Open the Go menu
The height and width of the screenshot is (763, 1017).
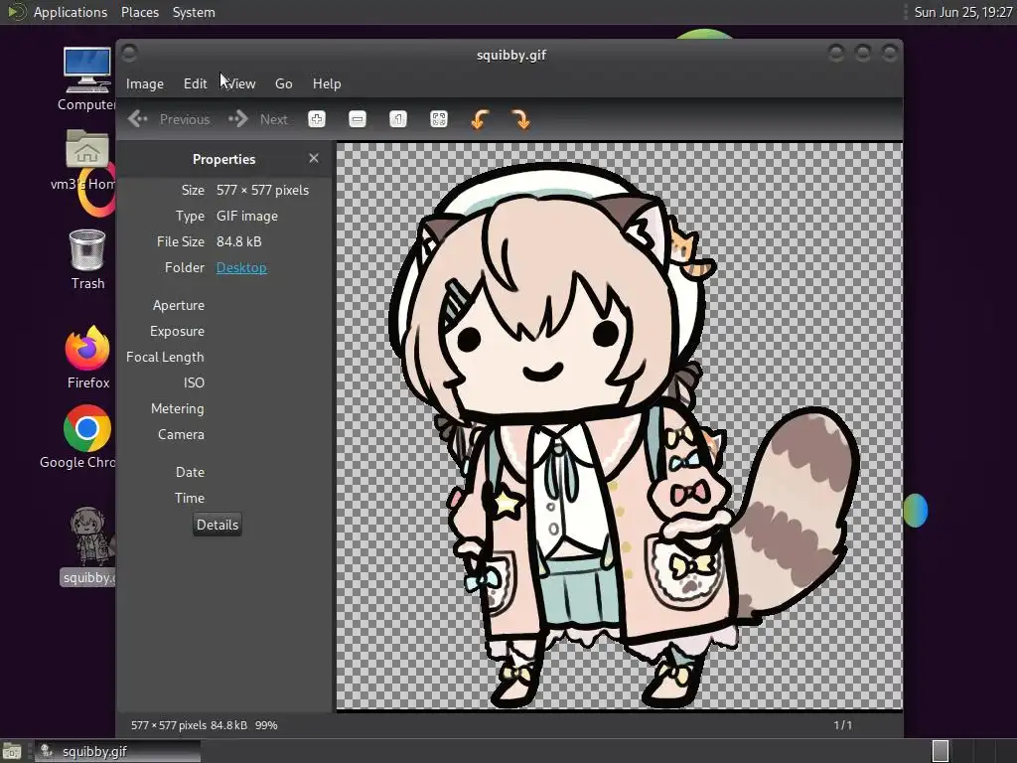coord(283,83)
